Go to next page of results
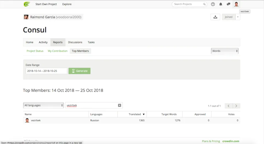This screenshot has height=144, width=264. (236, 106)
